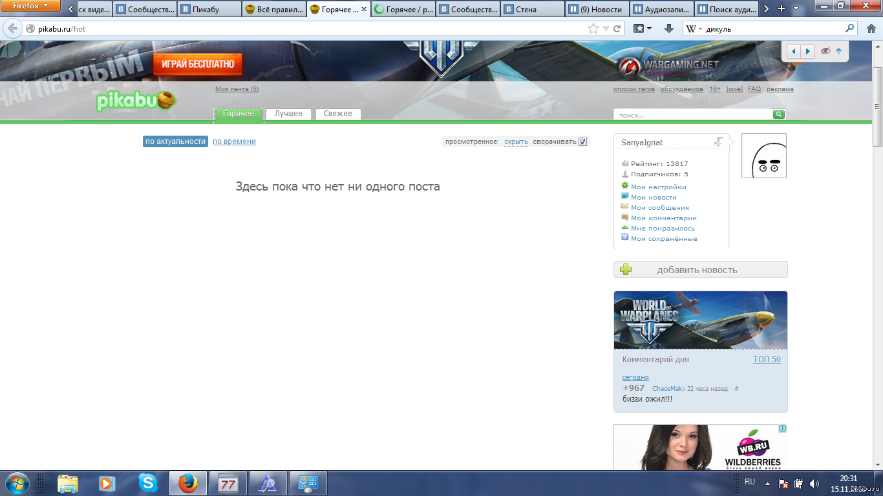Open Skype from the taskbar
The width and height of the screenshot is (883, 496).
148,482
